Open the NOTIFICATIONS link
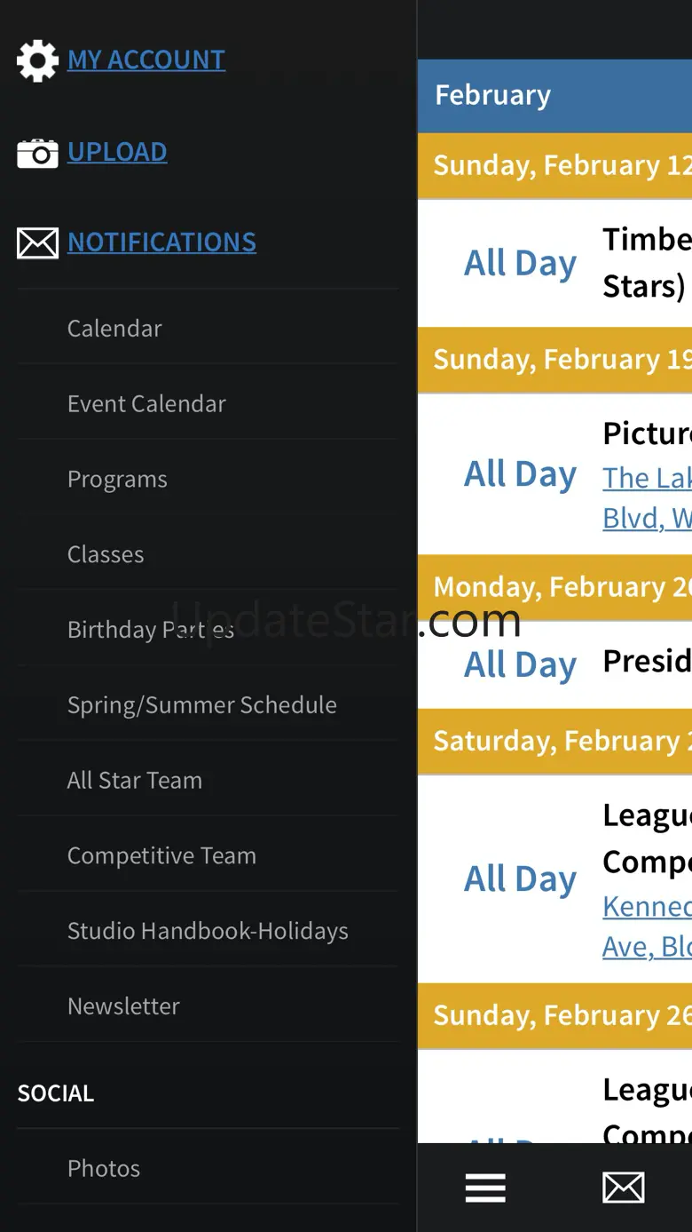The height and width of the screenshot is (1232, 692). coord(161,242)
